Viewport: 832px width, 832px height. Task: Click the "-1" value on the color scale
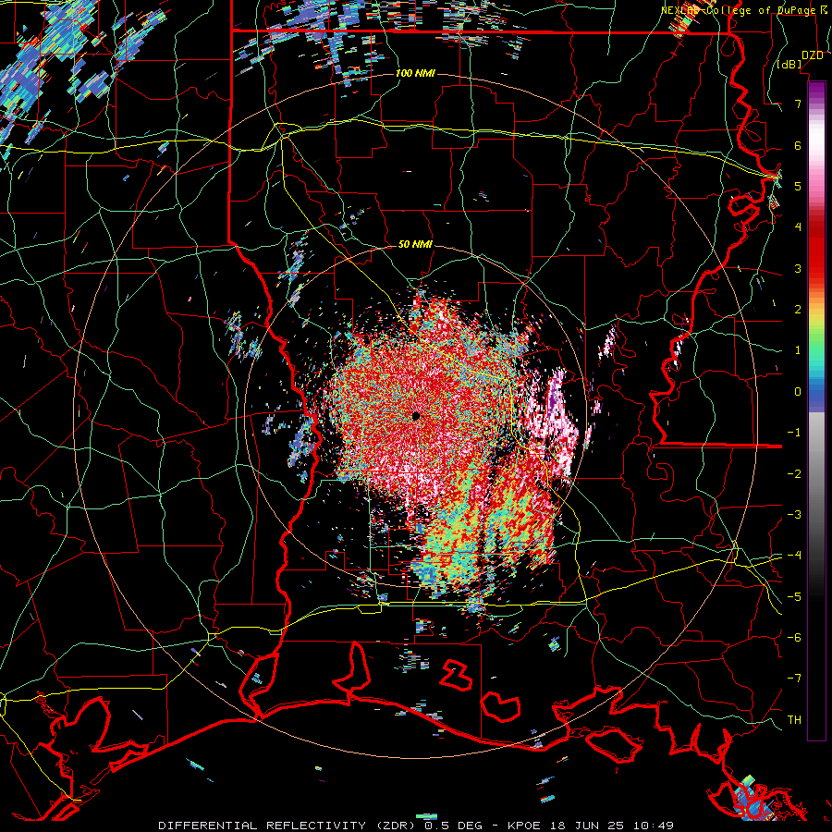pyautogui.click(x=794, y=433)
